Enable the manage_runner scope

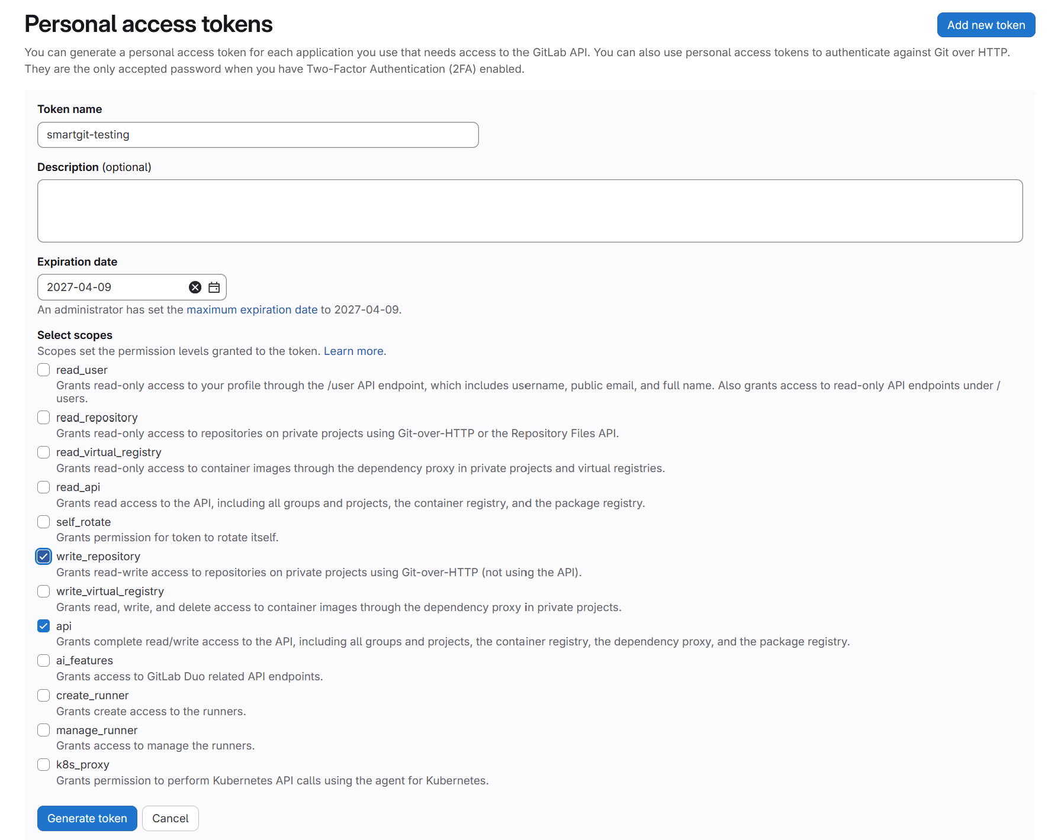pos(43,730)
